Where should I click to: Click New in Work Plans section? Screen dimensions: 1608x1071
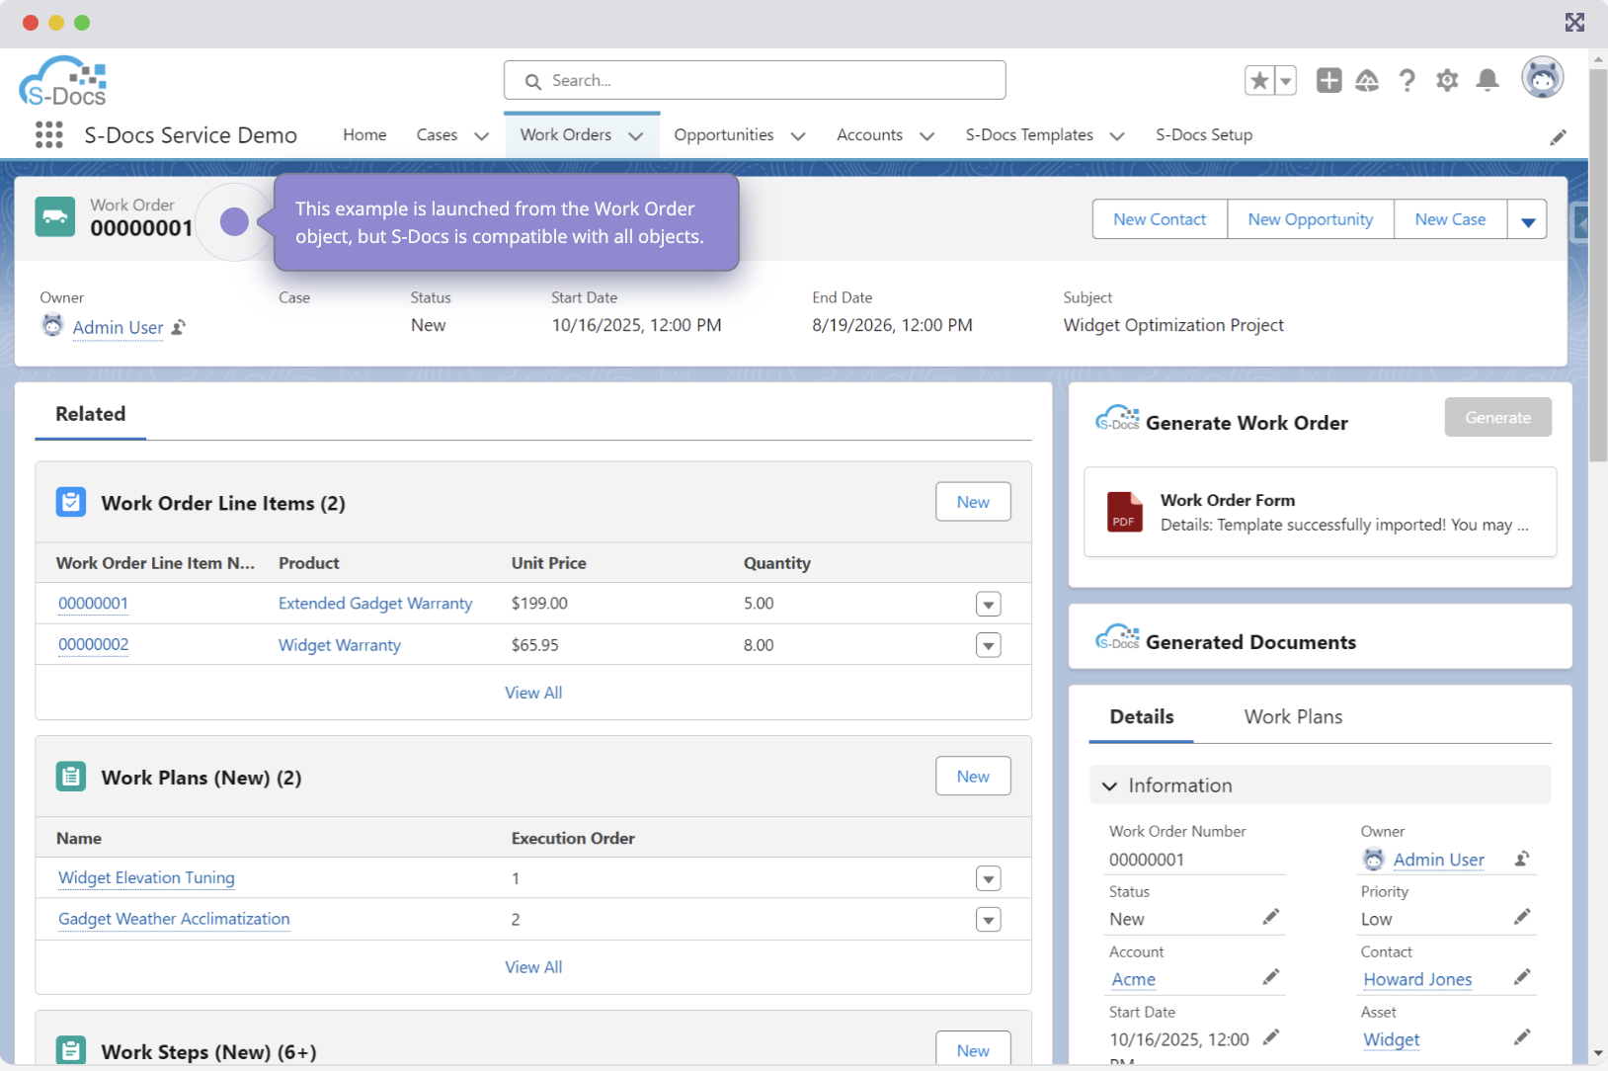coord(973,777)
